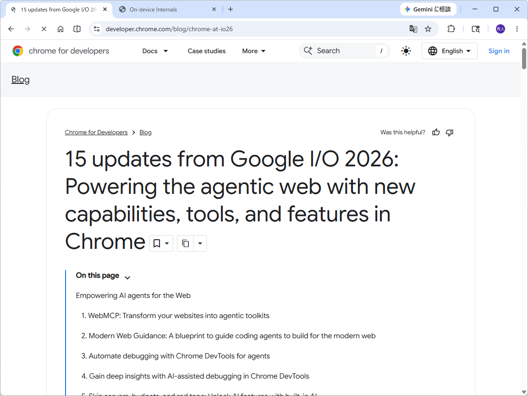
Task: Stop page loading with the X button
Action: click(x=44, y=29)
